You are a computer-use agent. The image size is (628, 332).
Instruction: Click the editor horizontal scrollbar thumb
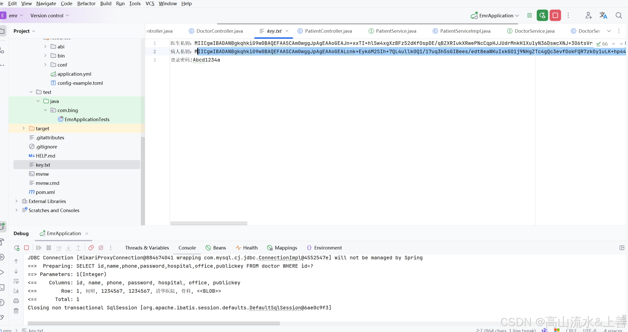[208, 223]
